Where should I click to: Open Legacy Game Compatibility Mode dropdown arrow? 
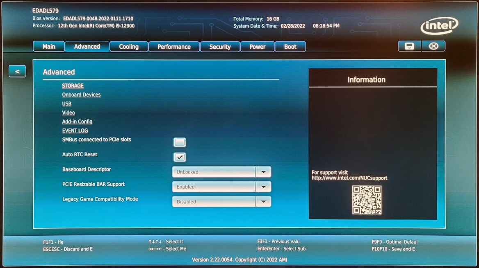[263, 202]
